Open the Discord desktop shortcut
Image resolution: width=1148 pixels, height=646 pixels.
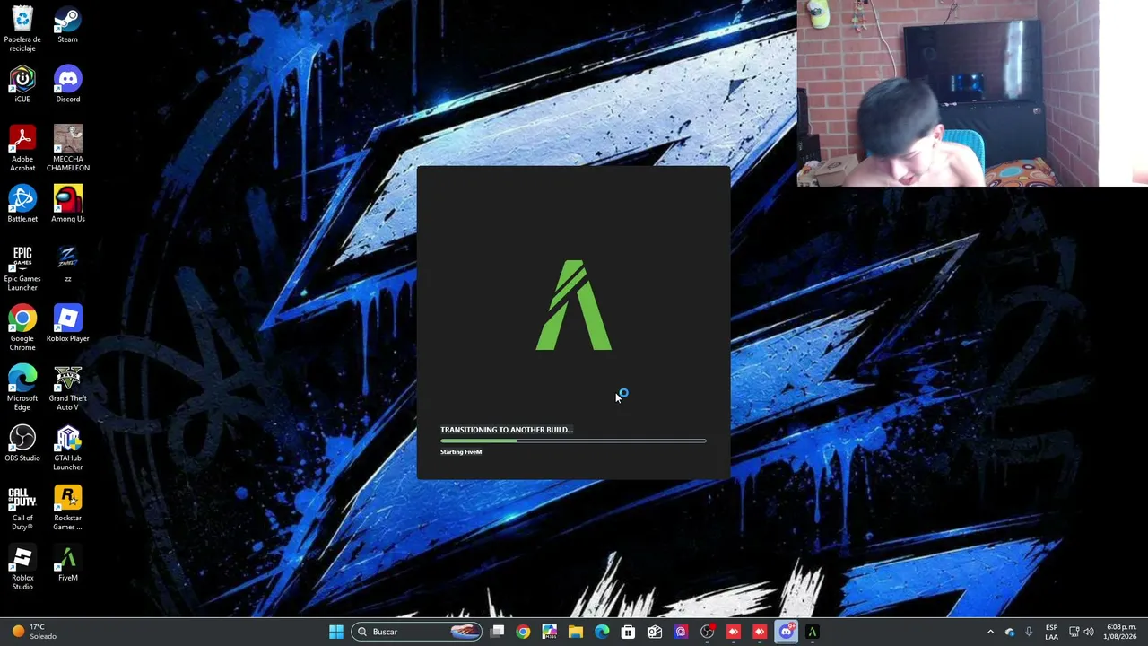tap(67, 84)
